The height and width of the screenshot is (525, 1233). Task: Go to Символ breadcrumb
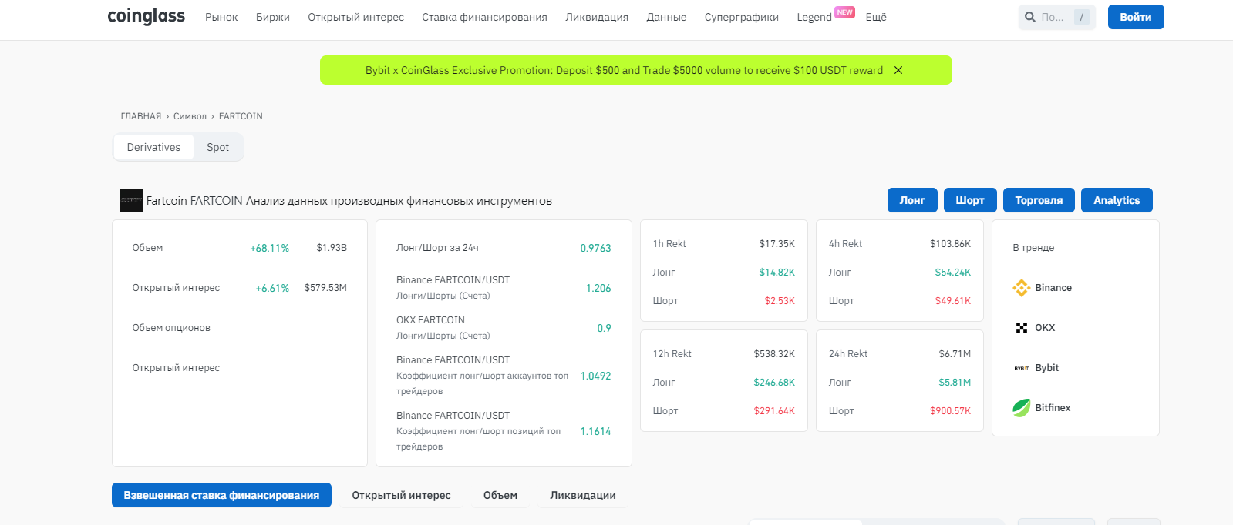[x=190, y=116]
